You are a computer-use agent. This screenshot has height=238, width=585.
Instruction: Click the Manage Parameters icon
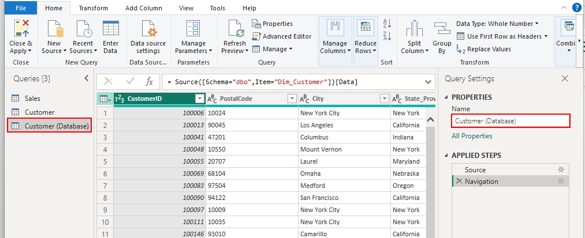pos(193,29)
